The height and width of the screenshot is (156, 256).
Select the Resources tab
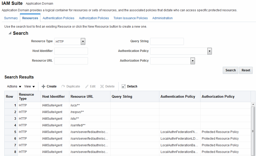click(30, 18)
